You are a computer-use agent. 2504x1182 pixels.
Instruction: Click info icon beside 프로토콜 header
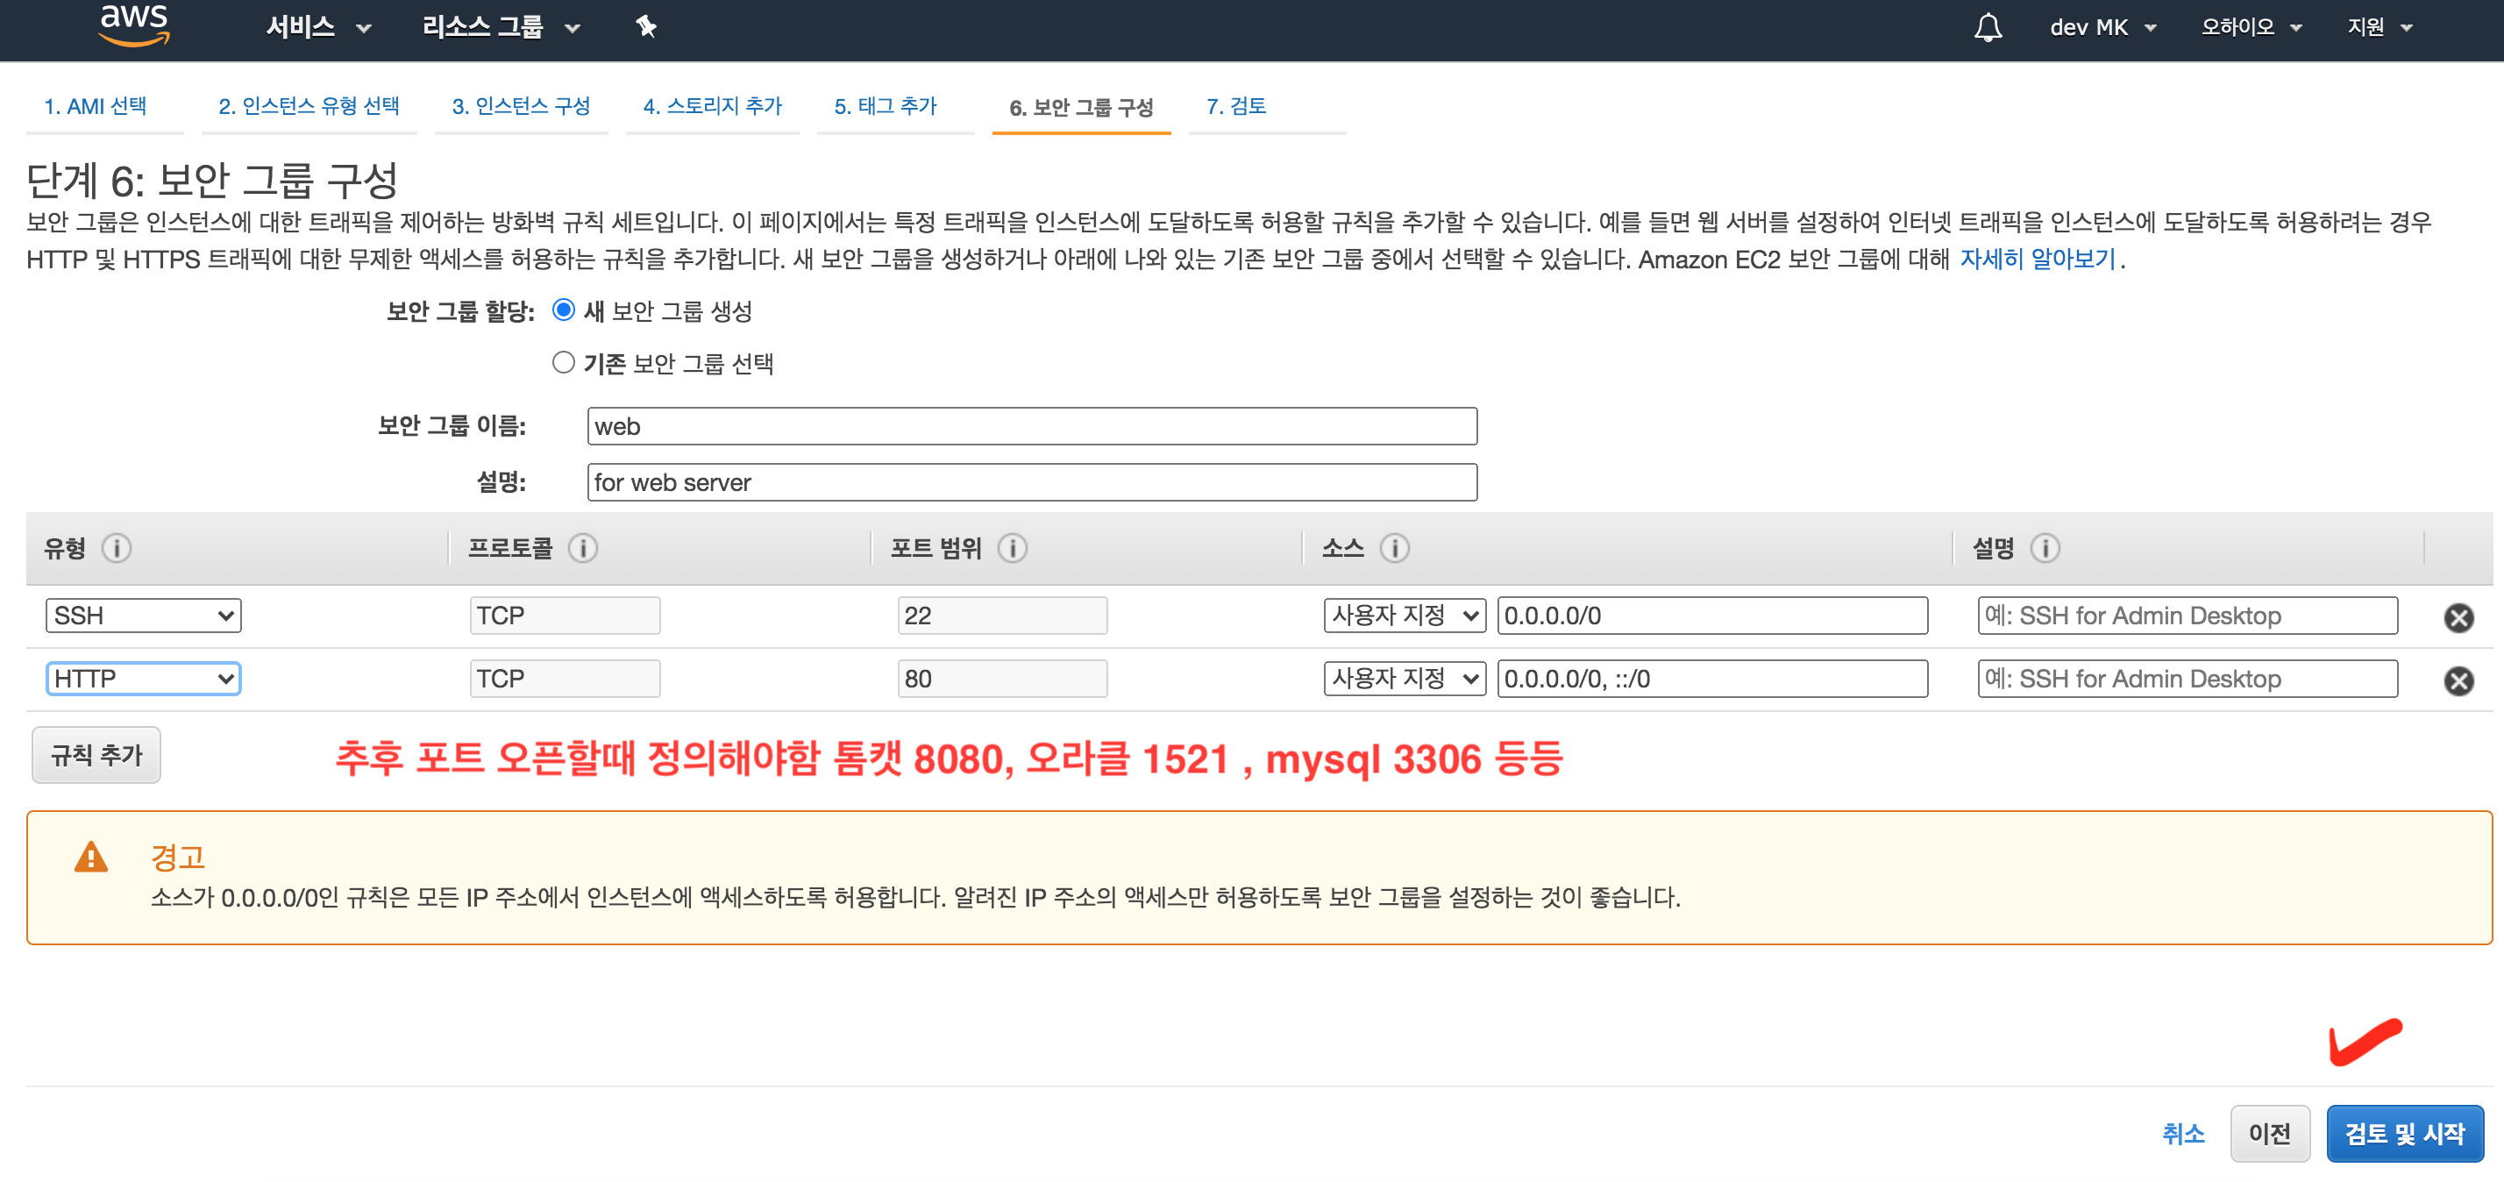pyautogui.click(x=582, y=548)
